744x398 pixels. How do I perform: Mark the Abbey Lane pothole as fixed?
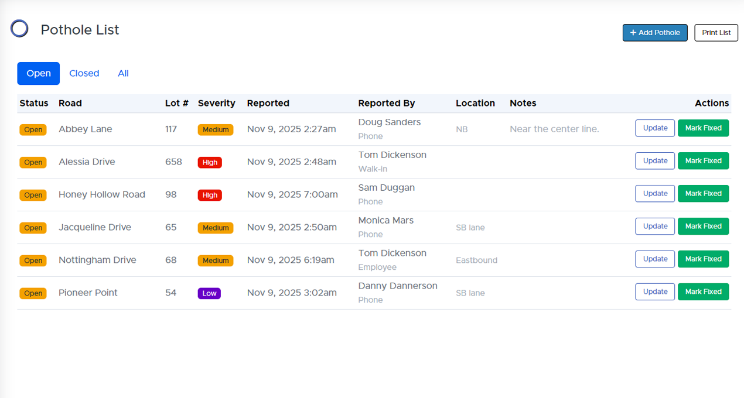(703, 128)
